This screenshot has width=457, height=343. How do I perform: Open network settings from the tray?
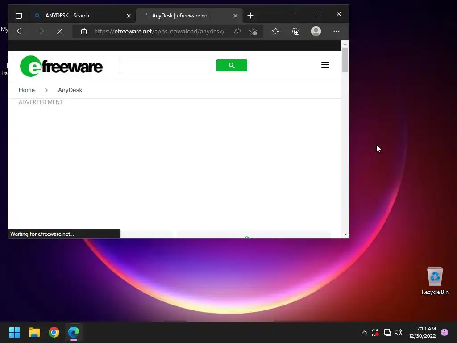[387, 332]
